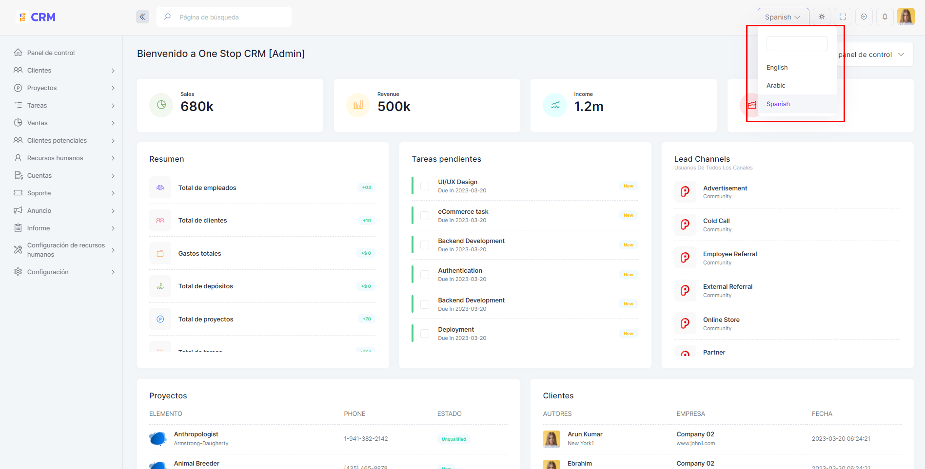Screen dimensions: 925x469
Task: Click the Anthropologist project name
Action: [196, 434]
